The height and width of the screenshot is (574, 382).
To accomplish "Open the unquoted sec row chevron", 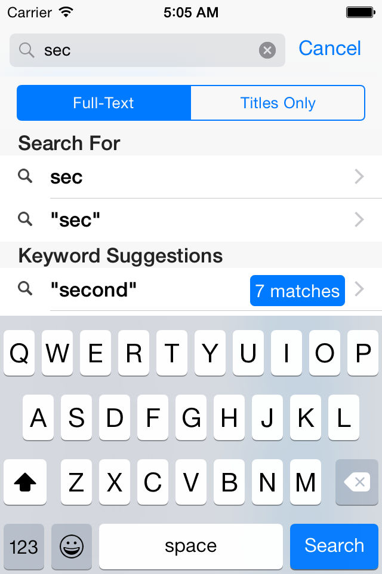I will coord(359,176).
